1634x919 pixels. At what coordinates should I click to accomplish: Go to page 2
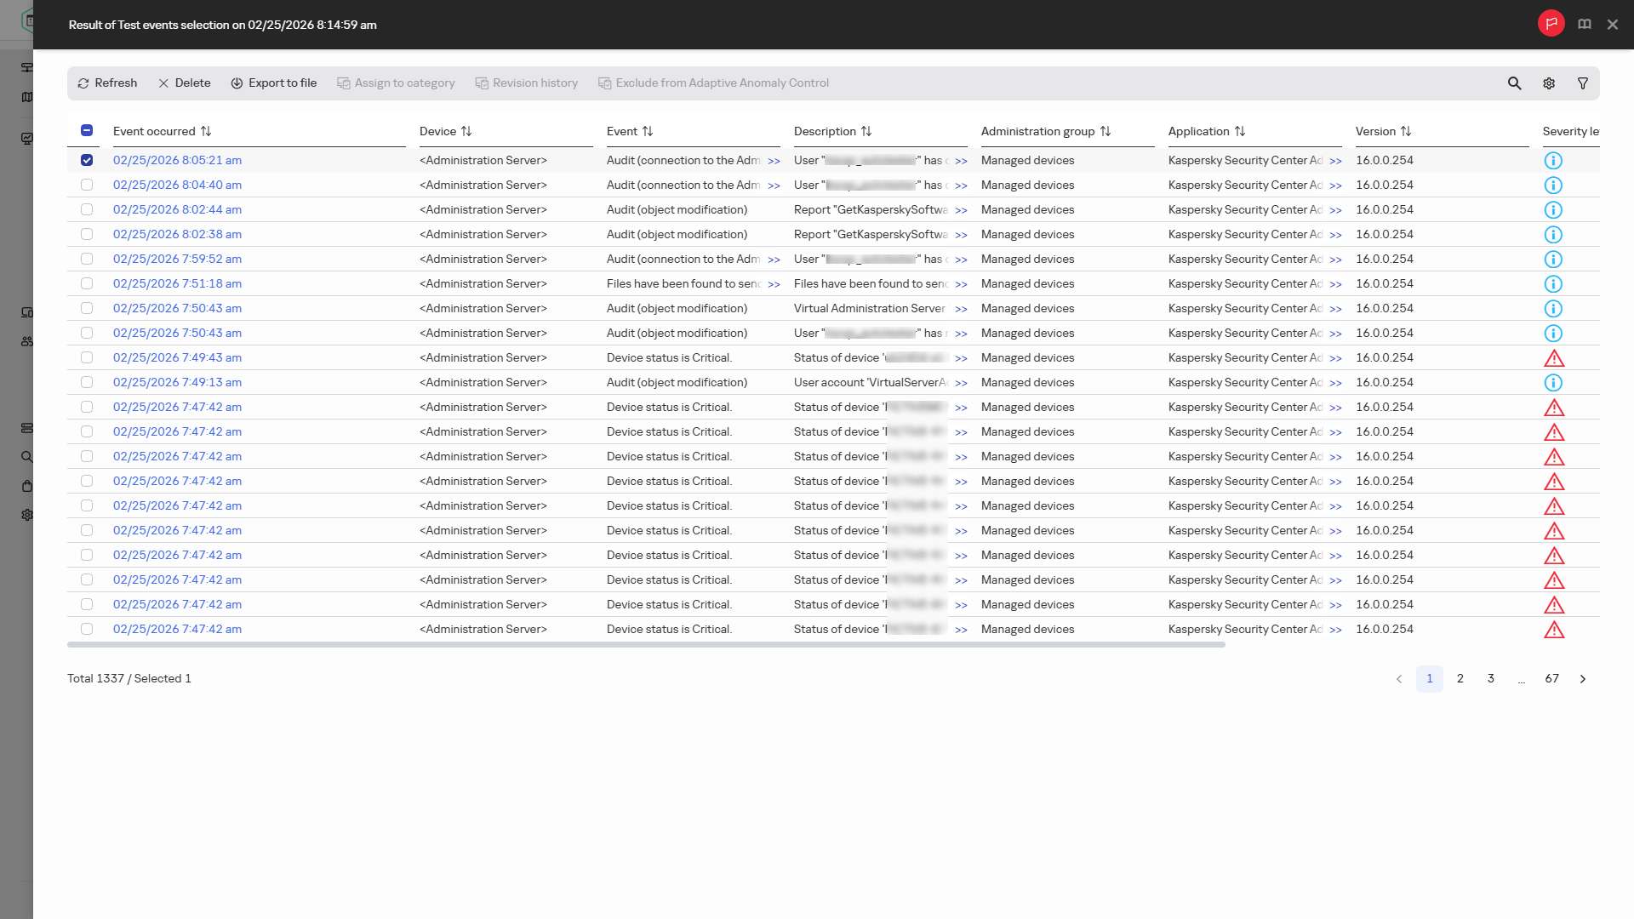[x=1460, y=679]
